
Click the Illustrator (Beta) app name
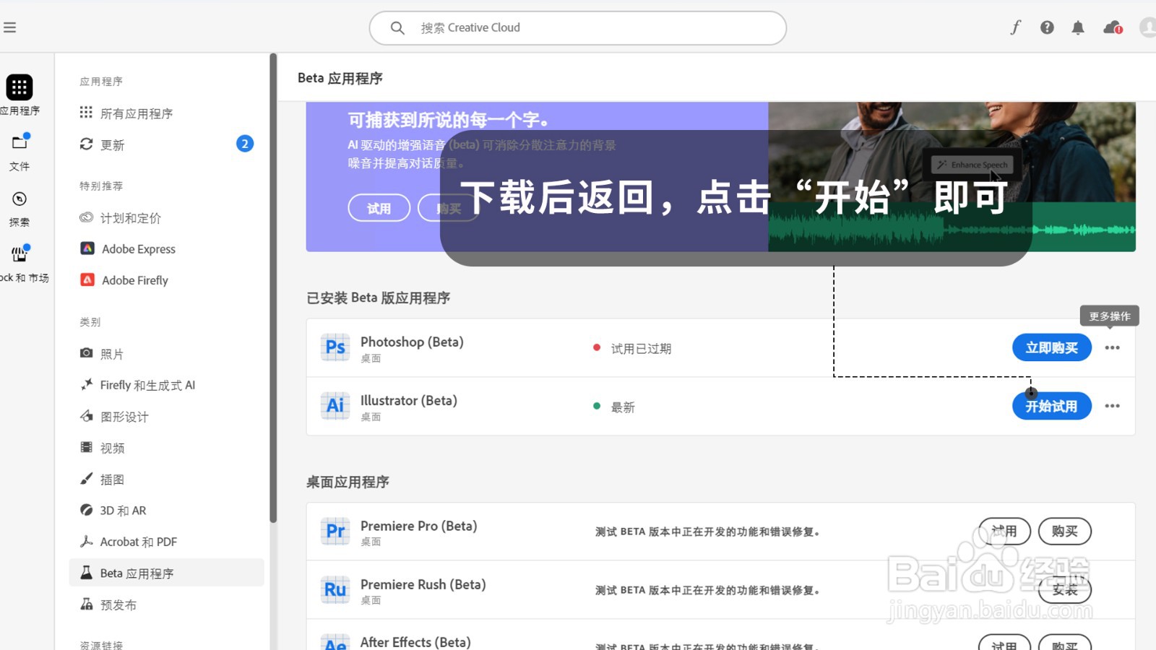409,400
